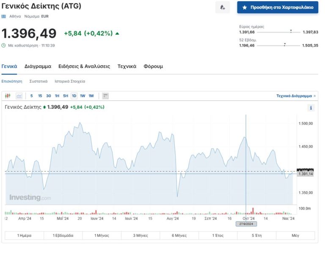Click the Greek flag icon beside Αθήνα
The image size is (325, 255).
tap(4, 16)
